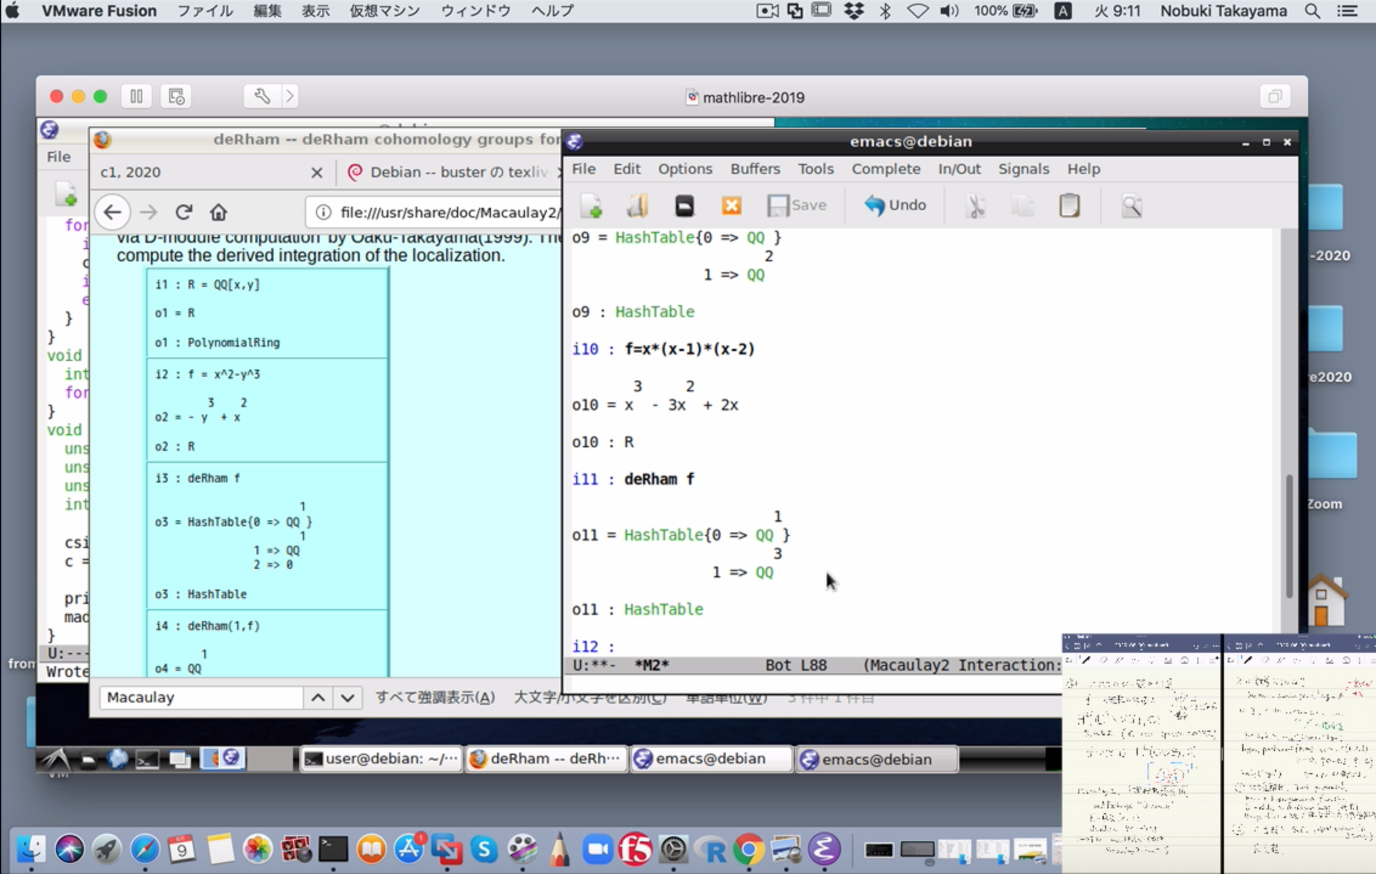Open the 仮想マシン menu in VMware Fusion menu bar
Screen dimensions: 1376x874
point(385,11)
